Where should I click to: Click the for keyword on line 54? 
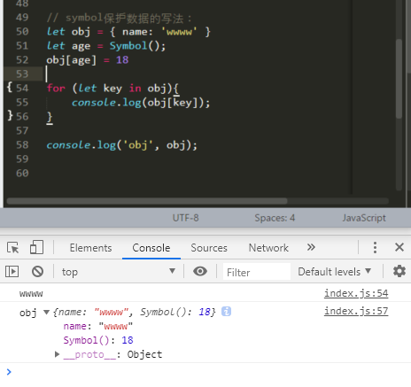pos(56,88)
